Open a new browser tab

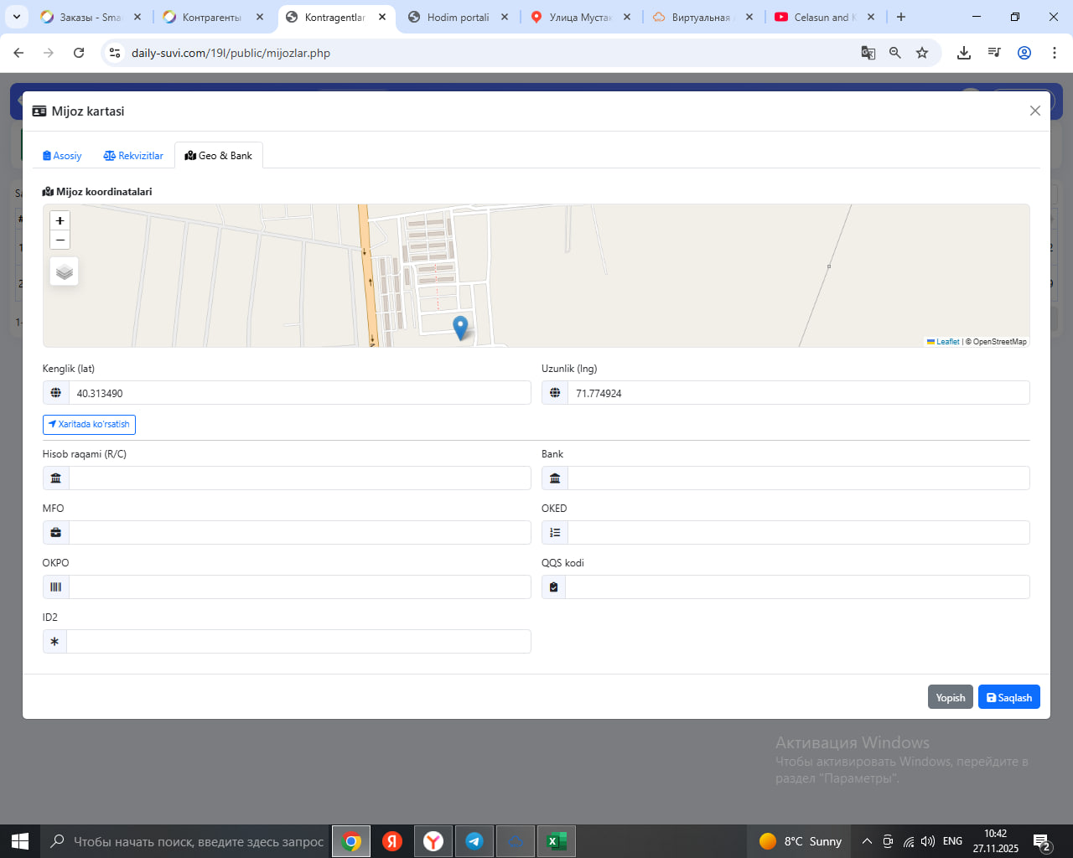(x=901, y=17)
